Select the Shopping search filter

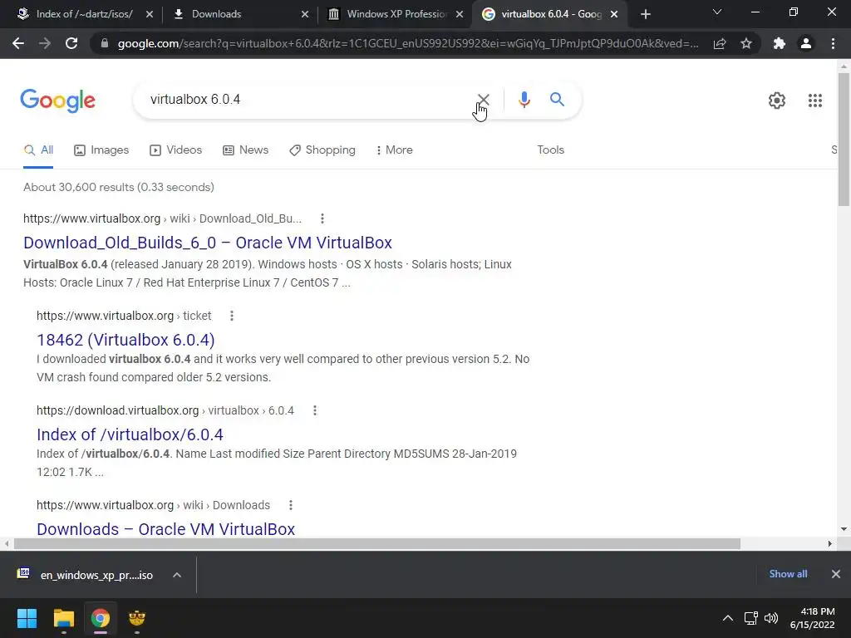322,150
